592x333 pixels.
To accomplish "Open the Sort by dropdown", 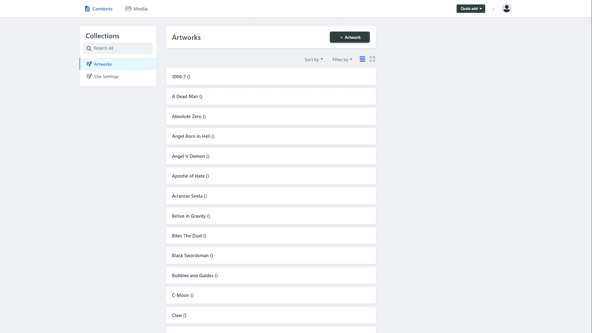I will tap(314, 60).
